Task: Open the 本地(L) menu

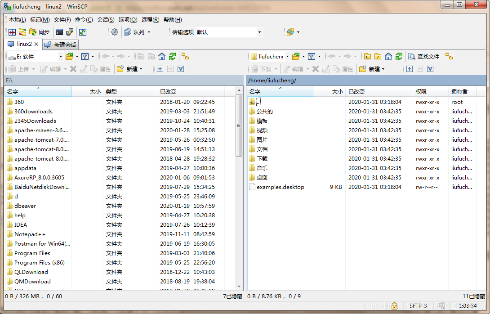Action: tap(17, 20)
